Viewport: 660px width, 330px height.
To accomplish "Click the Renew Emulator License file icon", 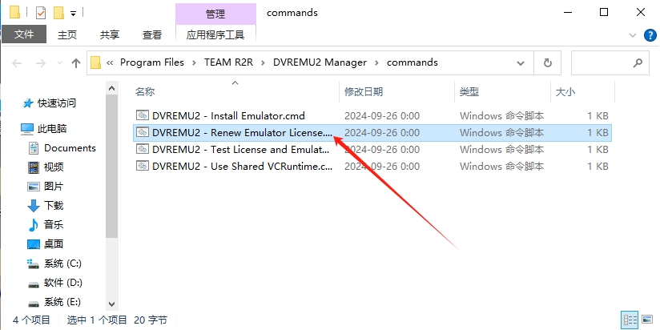I will (x=143, y=132).
